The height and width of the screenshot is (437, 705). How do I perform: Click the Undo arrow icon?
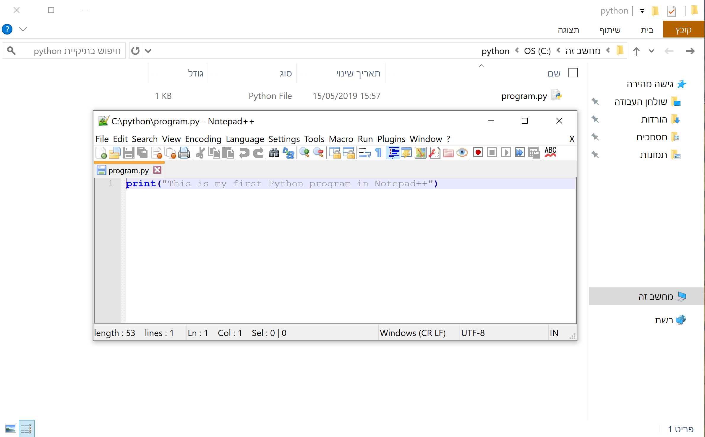click(244, 153)
